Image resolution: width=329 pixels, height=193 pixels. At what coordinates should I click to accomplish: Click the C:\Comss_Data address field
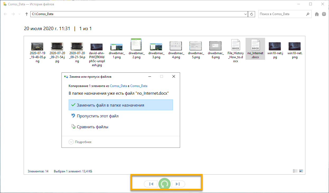[x=139, y=14]
